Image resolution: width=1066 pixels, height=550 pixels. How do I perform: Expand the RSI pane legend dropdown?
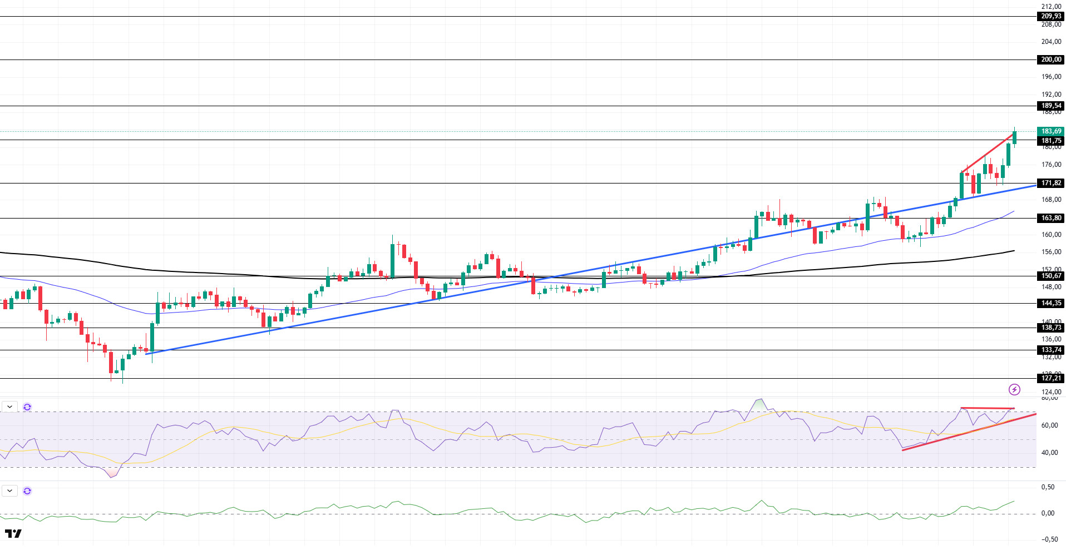(x=10, y=407)
